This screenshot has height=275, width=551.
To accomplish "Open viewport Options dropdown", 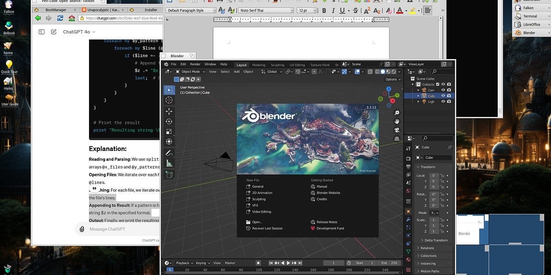I will (x=393, y=79).
